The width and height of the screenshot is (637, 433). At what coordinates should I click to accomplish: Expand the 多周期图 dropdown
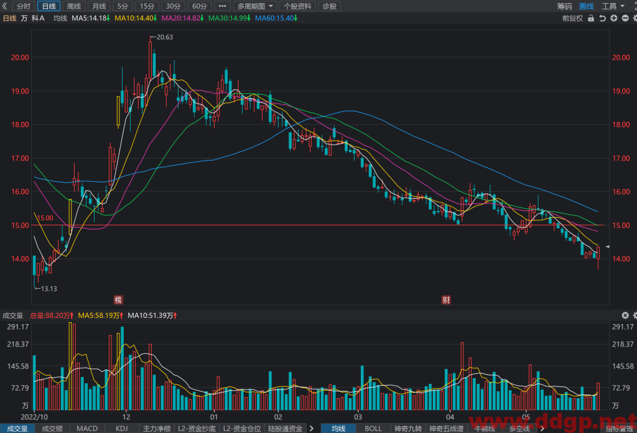click(x=254, y=6)
